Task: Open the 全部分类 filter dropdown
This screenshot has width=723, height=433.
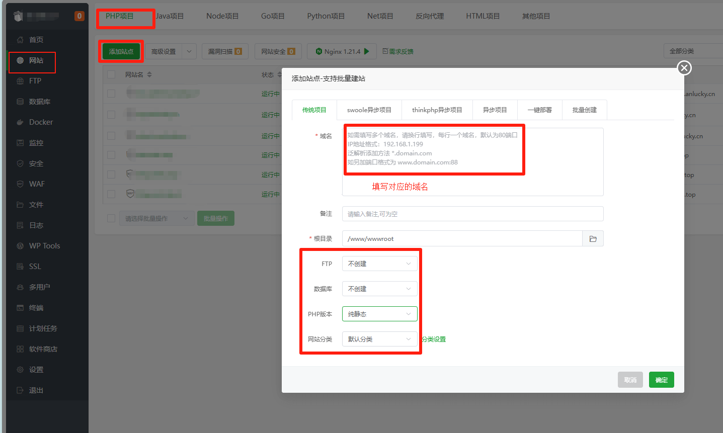Action: click(x=693, y=51)
